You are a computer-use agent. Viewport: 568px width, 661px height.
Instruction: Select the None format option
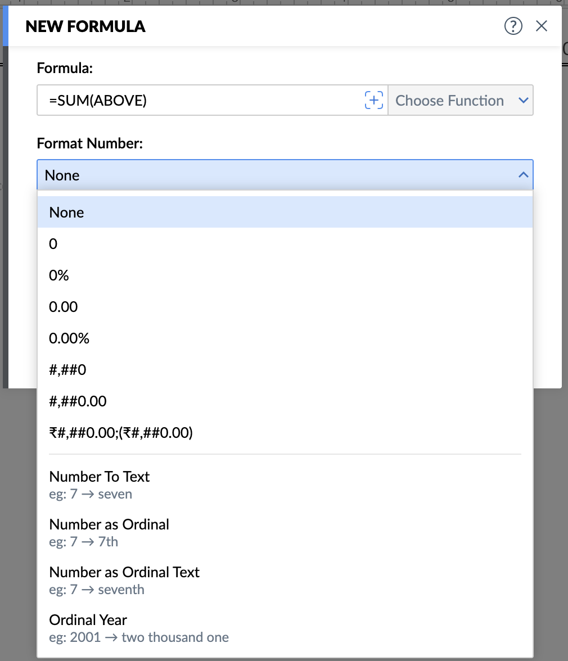point(285,212)
